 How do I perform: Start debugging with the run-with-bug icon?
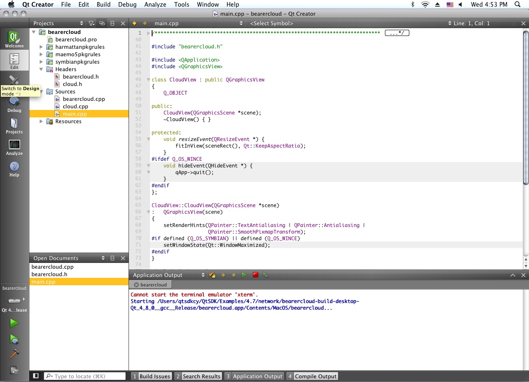click(14, 339)
